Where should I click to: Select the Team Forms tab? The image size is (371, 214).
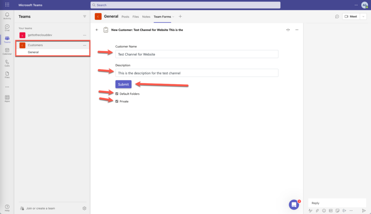162,17
